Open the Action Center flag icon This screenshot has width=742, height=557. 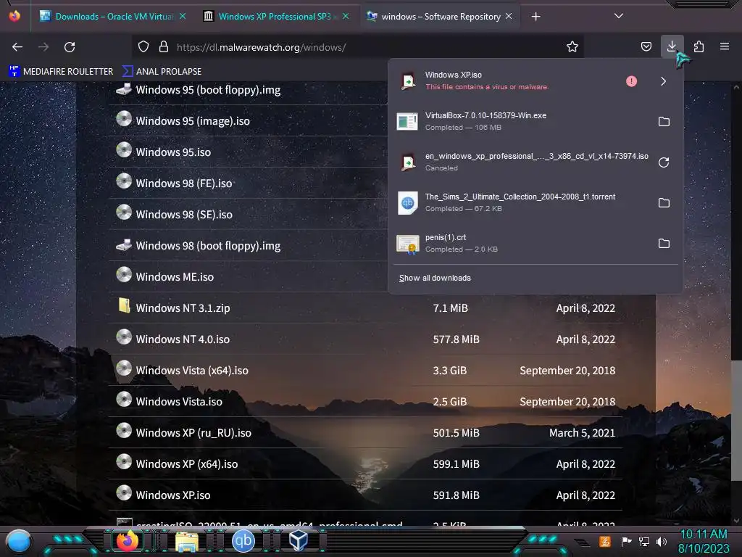point(626,541)
